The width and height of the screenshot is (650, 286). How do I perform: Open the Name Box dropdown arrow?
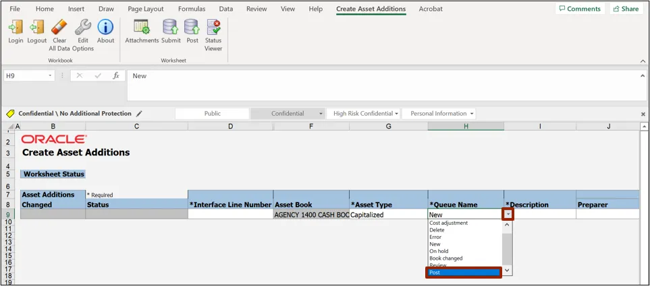[51, 76]
